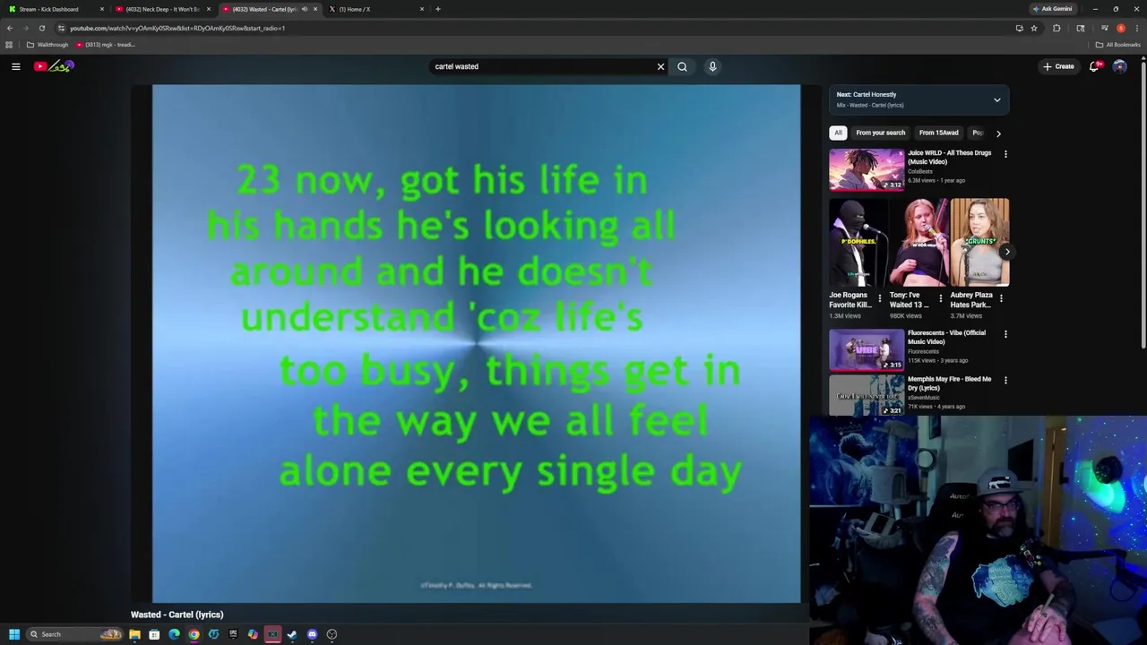Open options for Juice WRLD video

click(x=1005, y=154)
